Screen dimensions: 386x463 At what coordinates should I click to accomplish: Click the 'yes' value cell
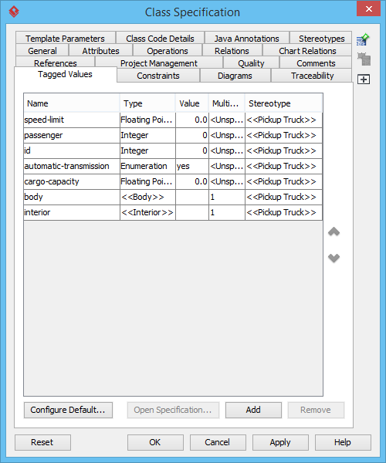(x=192, y=166)
